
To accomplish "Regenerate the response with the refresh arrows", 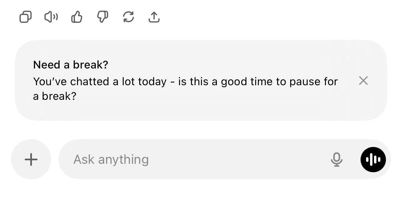I will (129, 17).
